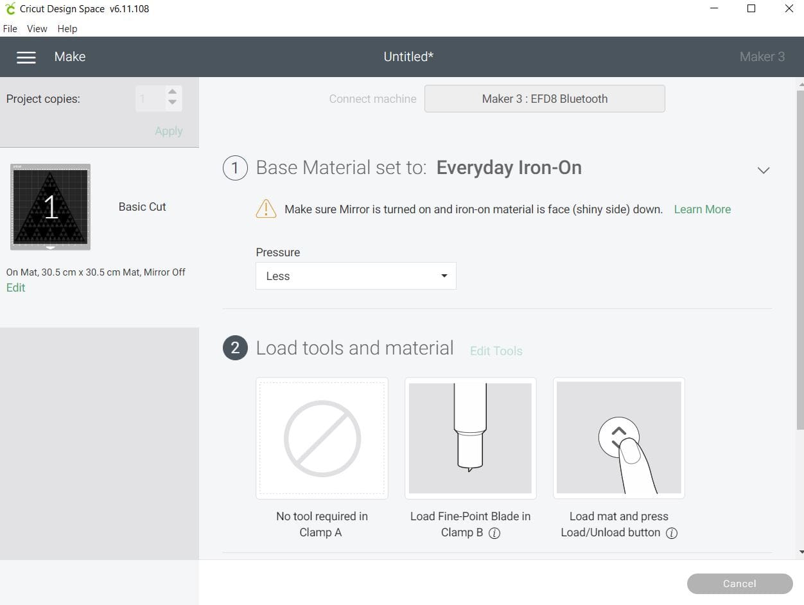Click the scrollbar down arrow
Screen dimensions: 804x605
pos(800,552)
